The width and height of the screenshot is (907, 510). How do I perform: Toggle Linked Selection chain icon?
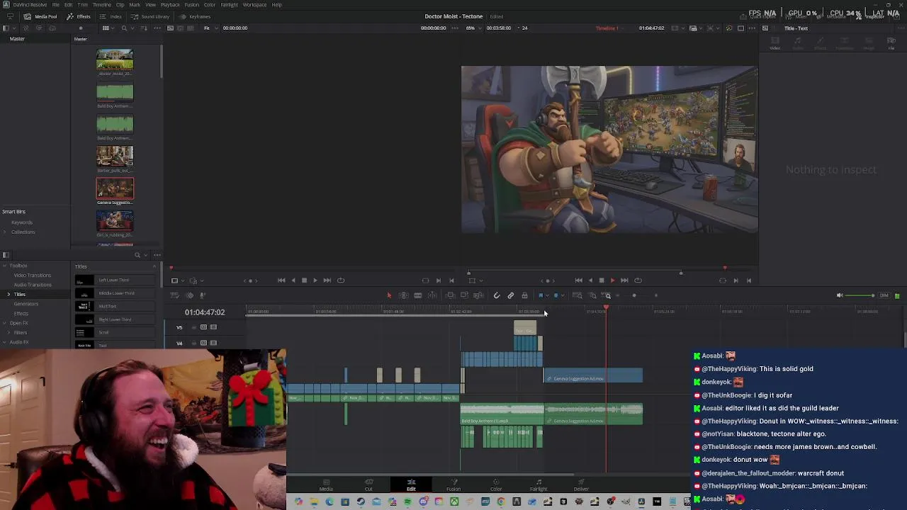click(510, 295)
